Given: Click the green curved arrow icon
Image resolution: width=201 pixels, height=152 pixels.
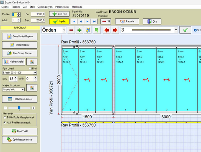Looking at the screenshot, I should (97, 30).
